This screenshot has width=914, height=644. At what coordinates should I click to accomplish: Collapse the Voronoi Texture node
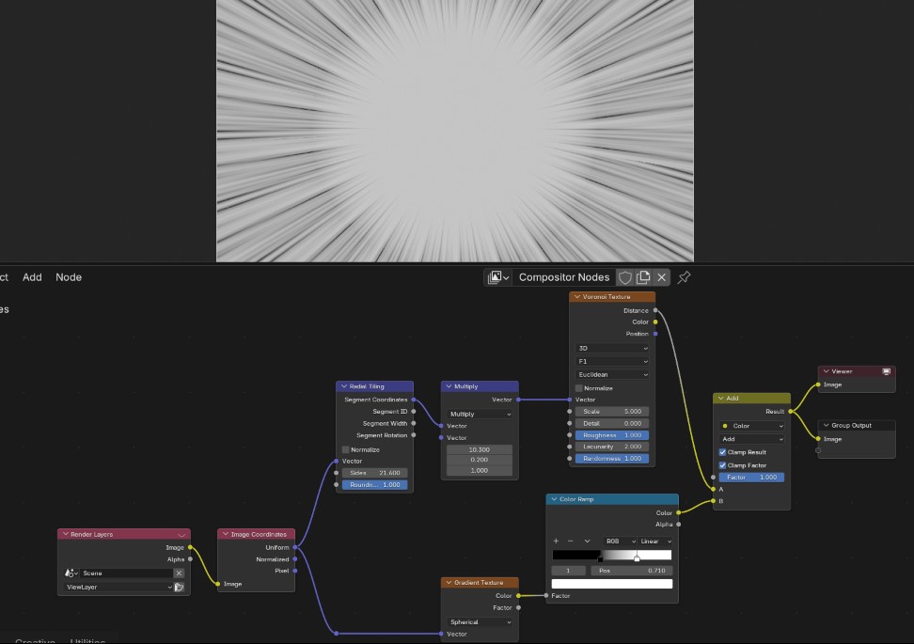point(577,297)
